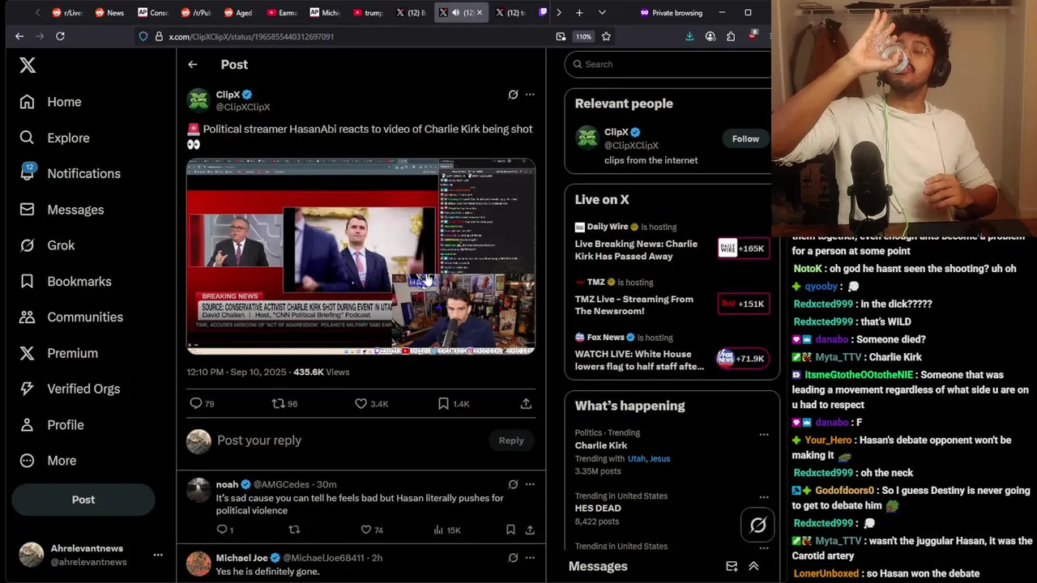Repost noah's reply
Viewport: 1037px width, 583px height.
[x=294, y=530]
